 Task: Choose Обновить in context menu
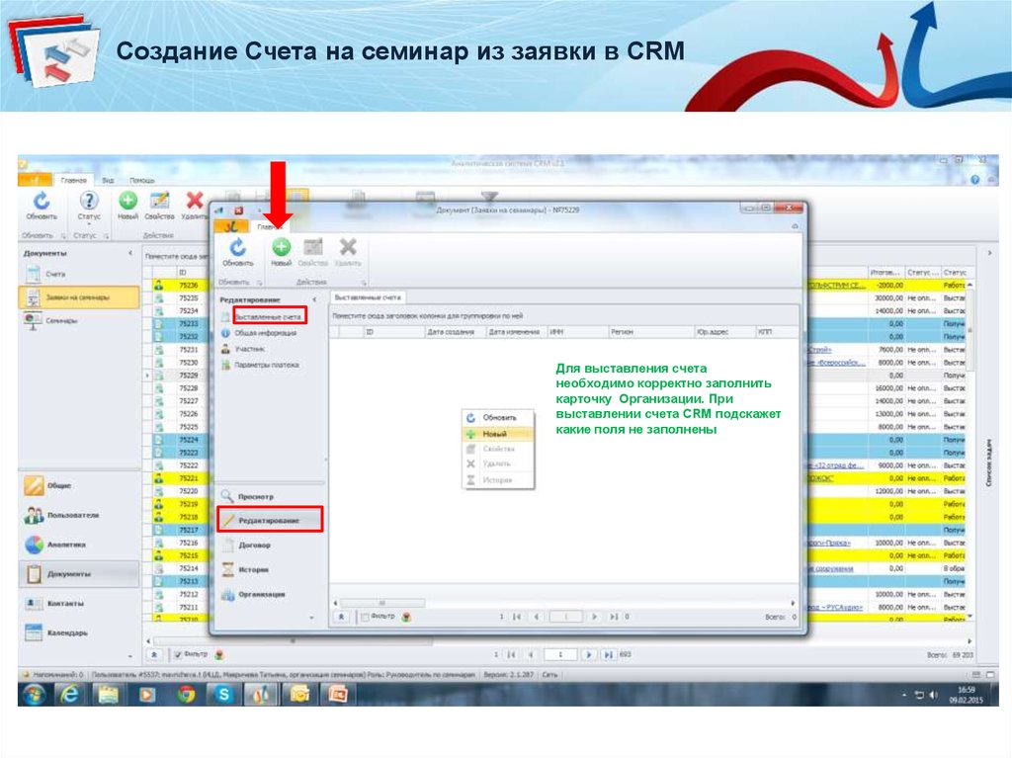[x=498, y=418]
